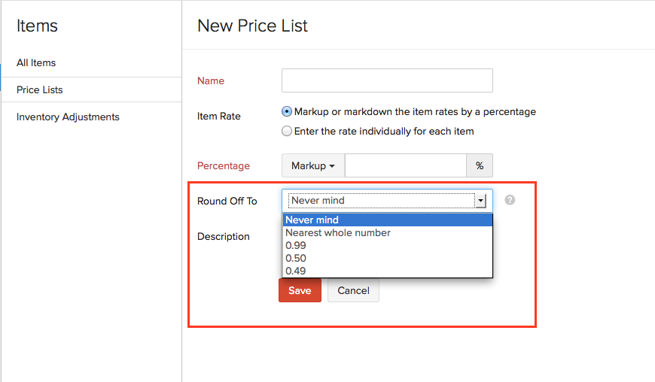Click the Round Off To select box
The height and width of the screenshot is (382, 655).
coord(381,201)
